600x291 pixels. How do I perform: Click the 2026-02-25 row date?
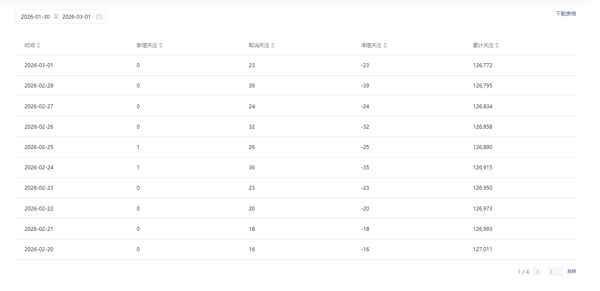pyautogui.click(x=39, y=147)
